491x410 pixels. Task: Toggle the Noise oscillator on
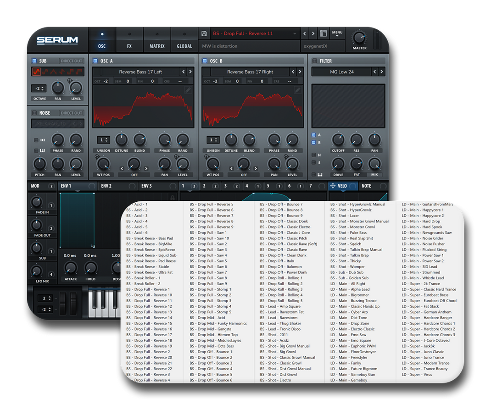click(x=34, y=113)
